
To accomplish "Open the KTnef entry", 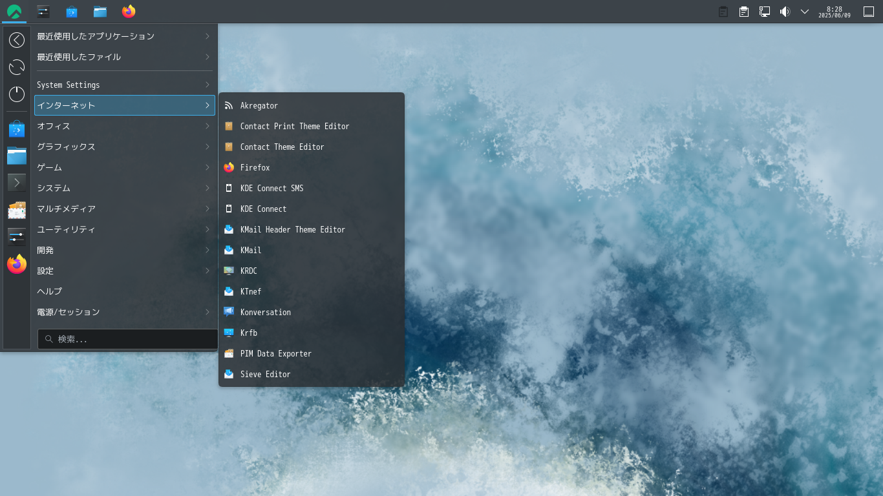I will click(312, 291).
